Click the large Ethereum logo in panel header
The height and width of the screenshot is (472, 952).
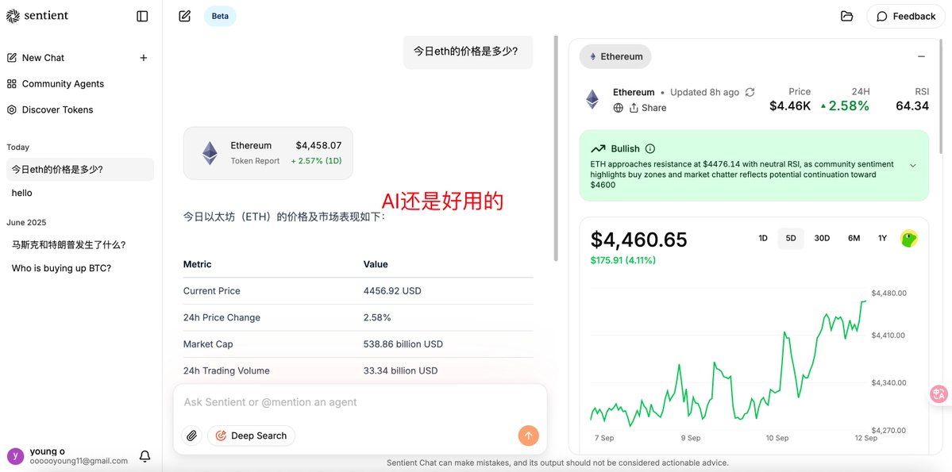click(x=592, y=99)
